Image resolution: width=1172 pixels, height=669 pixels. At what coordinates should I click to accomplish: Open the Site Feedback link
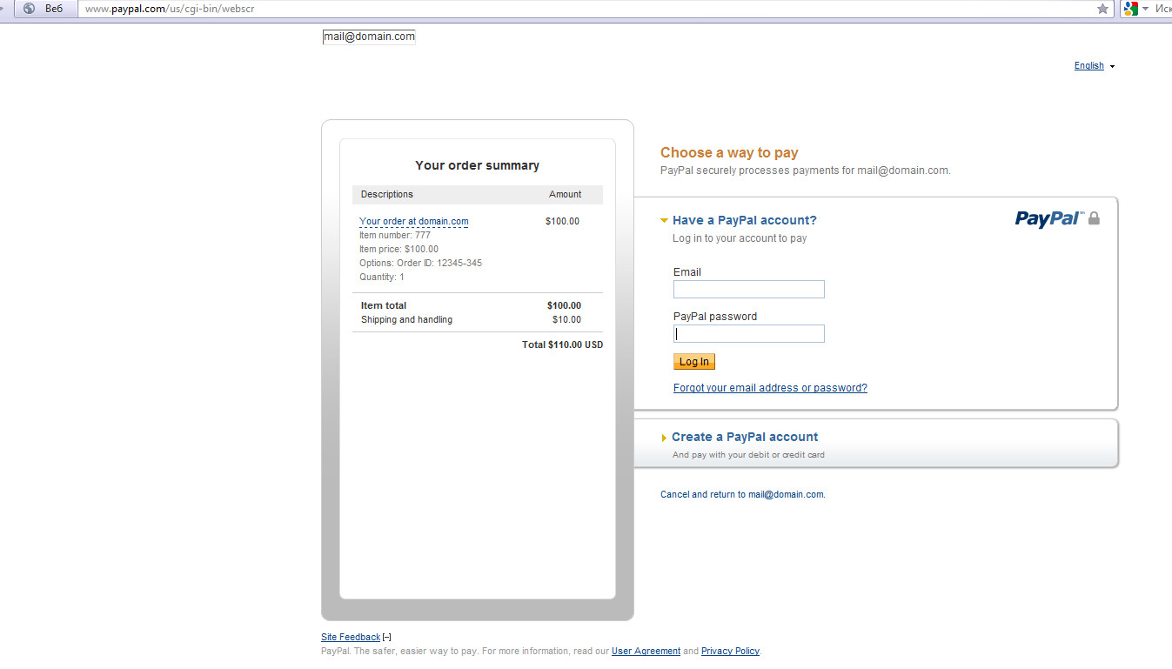click(351, 638)
